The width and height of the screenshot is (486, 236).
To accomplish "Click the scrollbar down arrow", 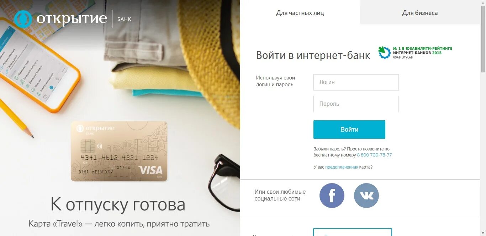I will coord(483,233).
